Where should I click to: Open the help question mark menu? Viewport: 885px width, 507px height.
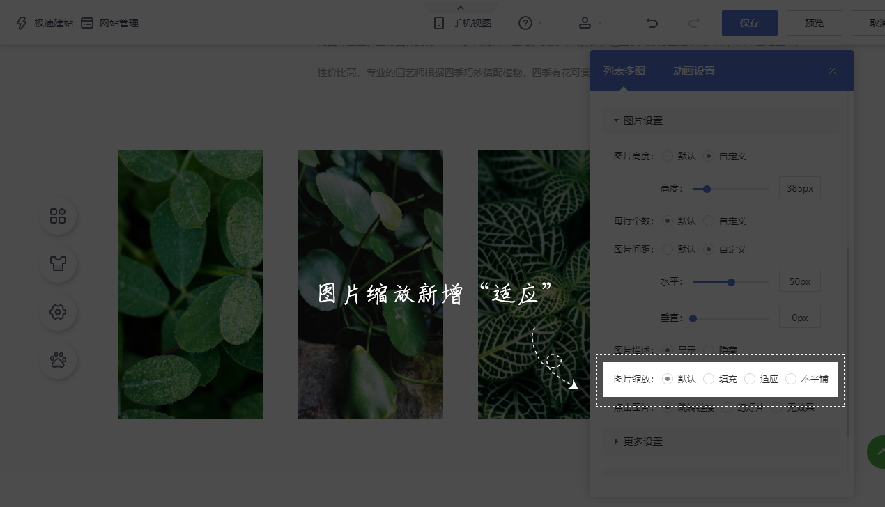tap(525, 23)
